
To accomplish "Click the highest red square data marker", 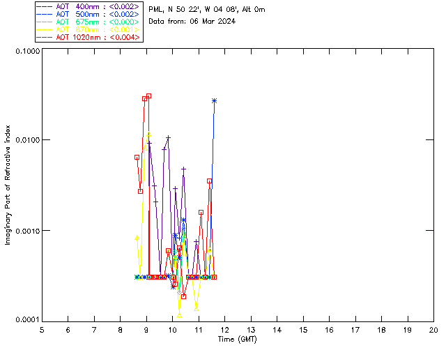I will [x=148, y=96].
